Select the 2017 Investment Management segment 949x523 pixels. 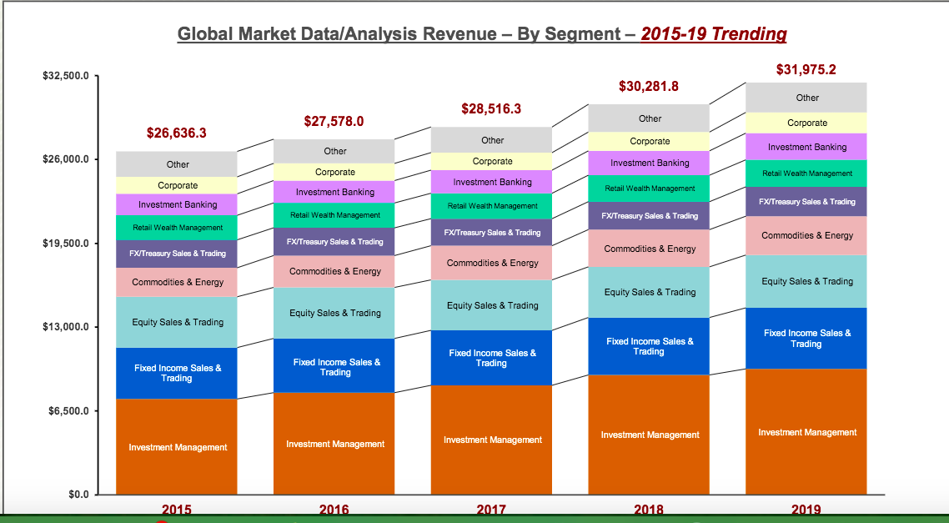(491, 440)
